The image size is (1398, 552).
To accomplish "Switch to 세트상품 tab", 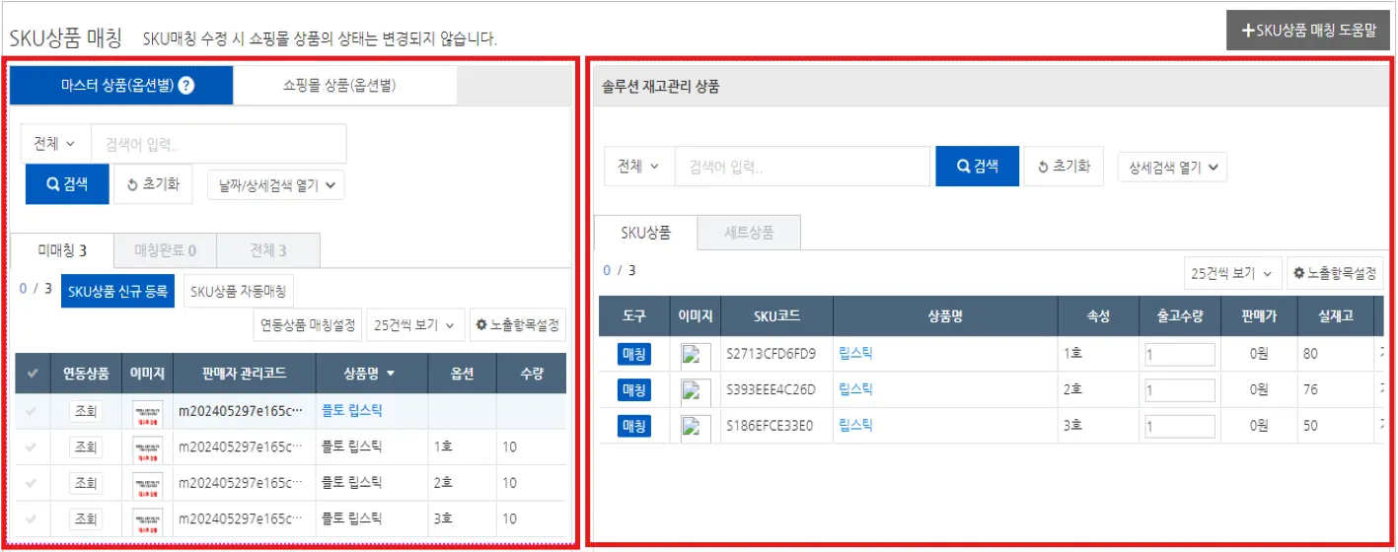I will (749, 233).
